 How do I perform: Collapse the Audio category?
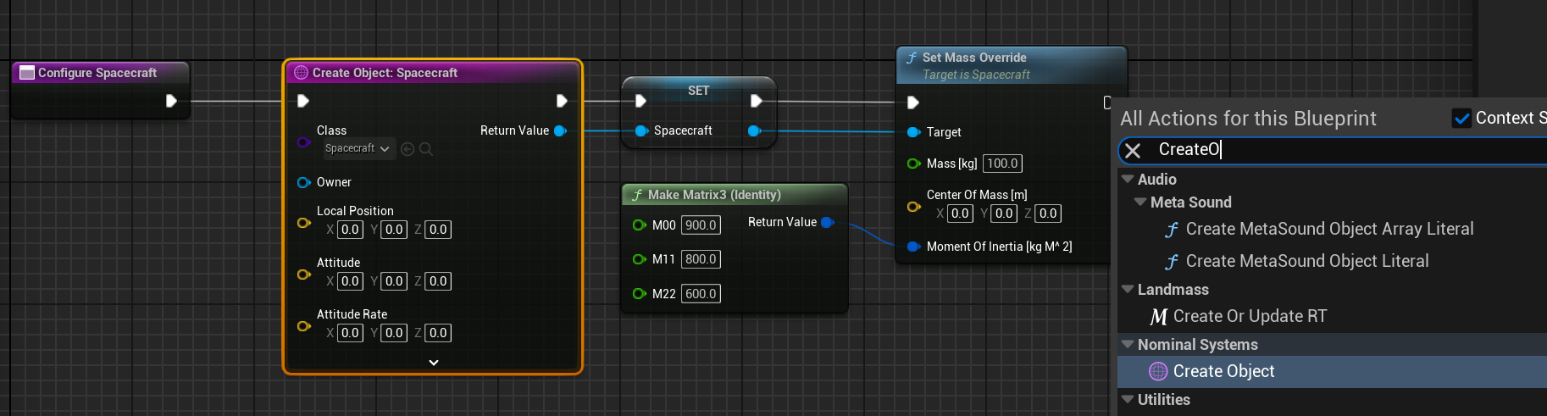1128,180
